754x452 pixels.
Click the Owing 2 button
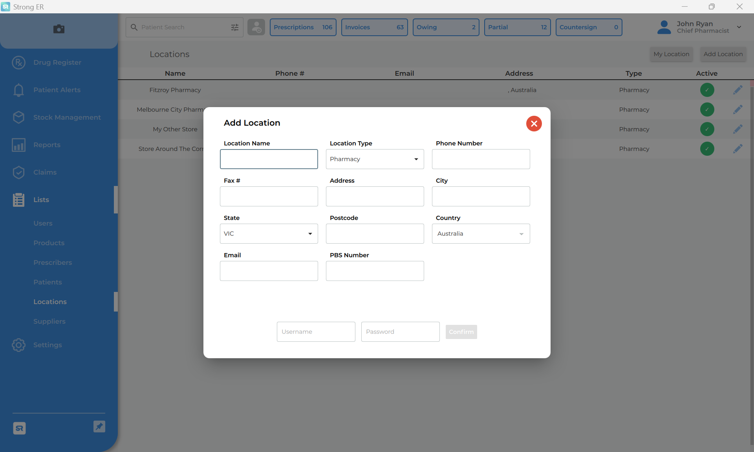(446, 27)
